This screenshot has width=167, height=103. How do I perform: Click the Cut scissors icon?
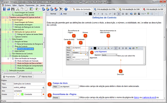(x=18, y=9)
